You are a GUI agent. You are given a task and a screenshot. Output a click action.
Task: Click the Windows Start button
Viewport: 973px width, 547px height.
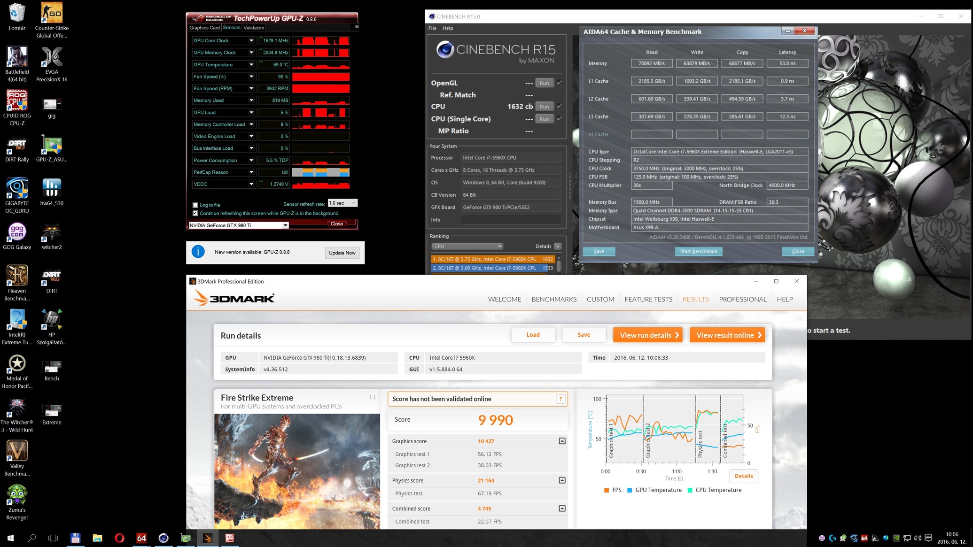click(10, 538)
